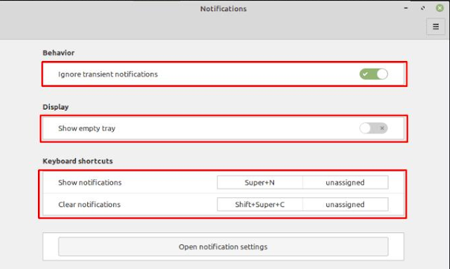Select the Display section heading
This screenshot has width=450, height=269.
[x=56, y=107]
